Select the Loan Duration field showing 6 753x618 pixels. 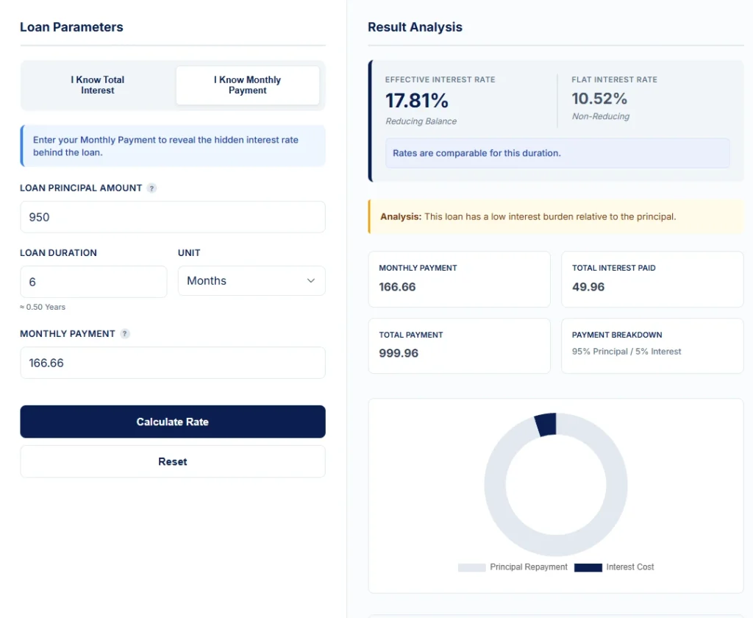(93, 282)
